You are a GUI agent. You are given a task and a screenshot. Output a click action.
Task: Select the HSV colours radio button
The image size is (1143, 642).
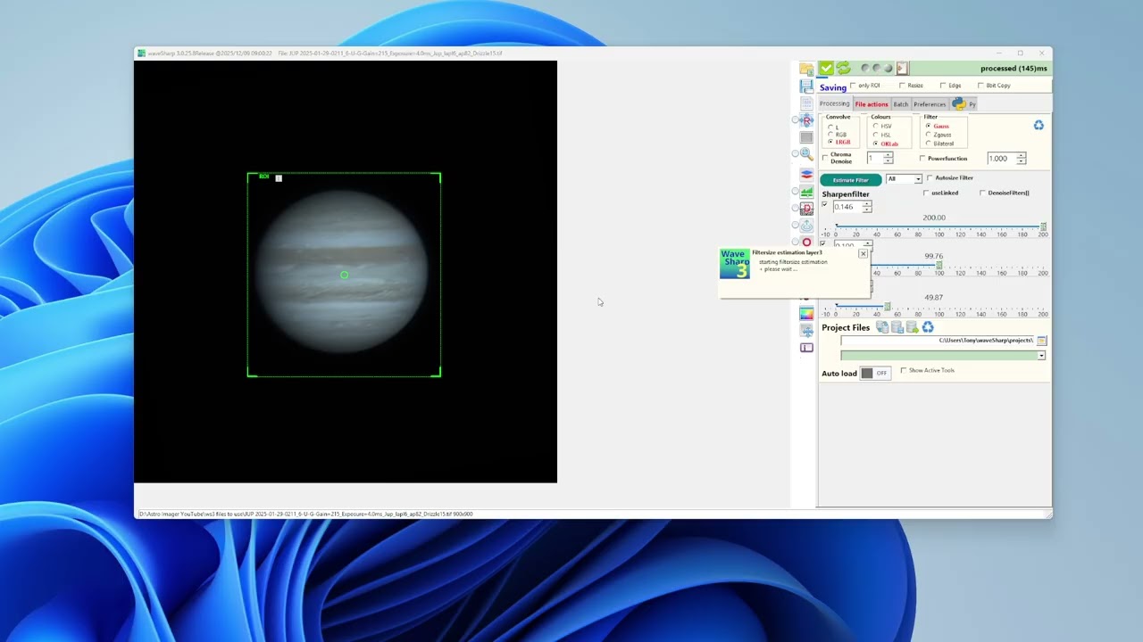(x=876, y=126)
